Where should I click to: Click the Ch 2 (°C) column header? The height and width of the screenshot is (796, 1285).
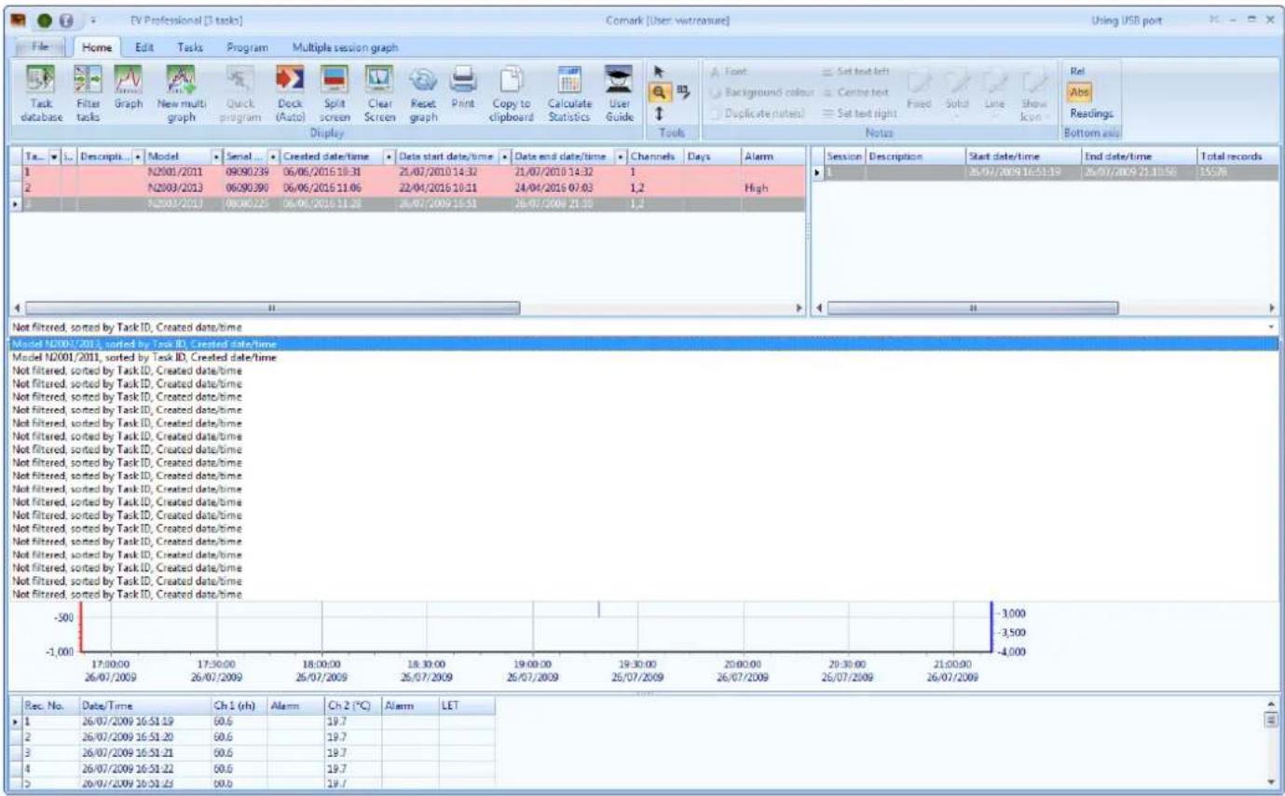click(x=352, y=707)
